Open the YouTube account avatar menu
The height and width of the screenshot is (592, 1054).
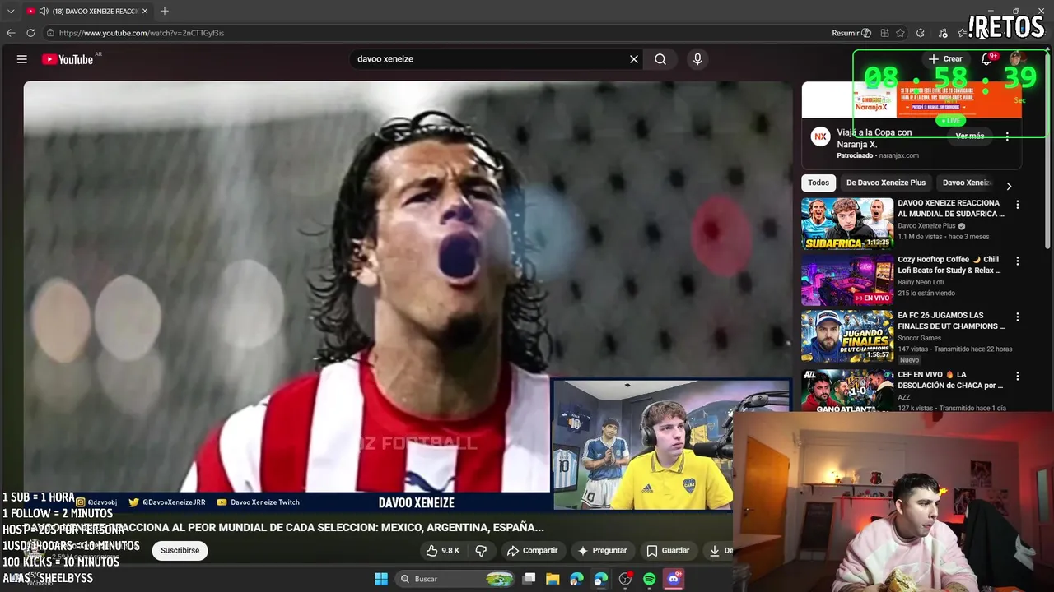point(1017,59)
